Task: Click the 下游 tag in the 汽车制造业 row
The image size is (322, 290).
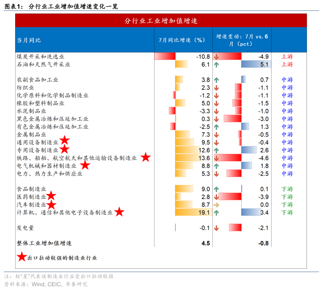Action: 287,204
